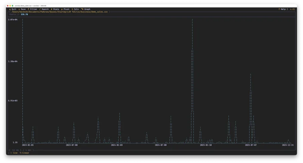Image resolution: width=303 pixels, height=163 pixels.
Task: Click the Profit value 226.78 label
Action: 24,14
